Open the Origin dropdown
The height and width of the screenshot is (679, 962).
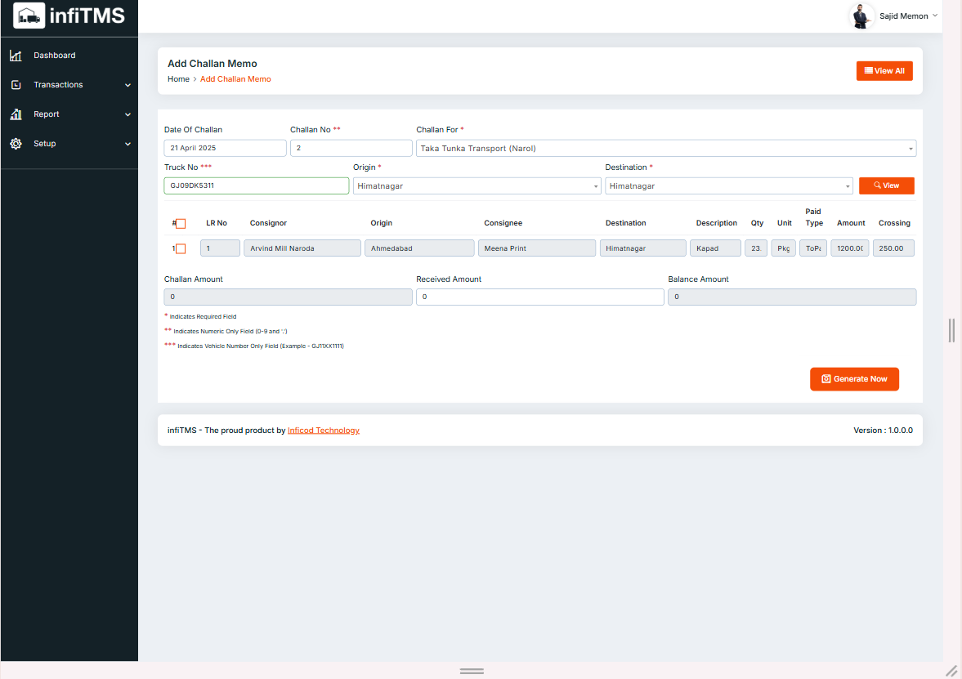pos(477,186)
